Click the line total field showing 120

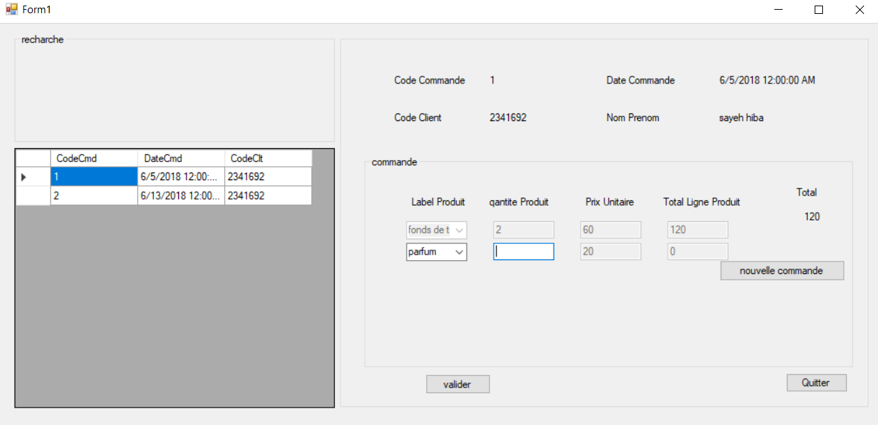pos(698,230)
